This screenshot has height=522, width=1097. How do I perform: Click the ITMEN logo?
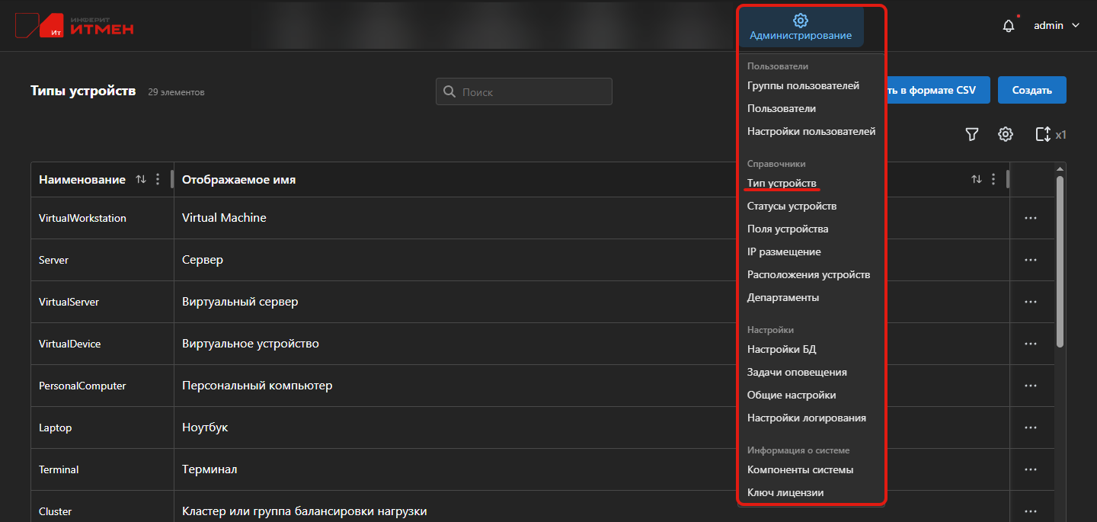pos(75,26)
